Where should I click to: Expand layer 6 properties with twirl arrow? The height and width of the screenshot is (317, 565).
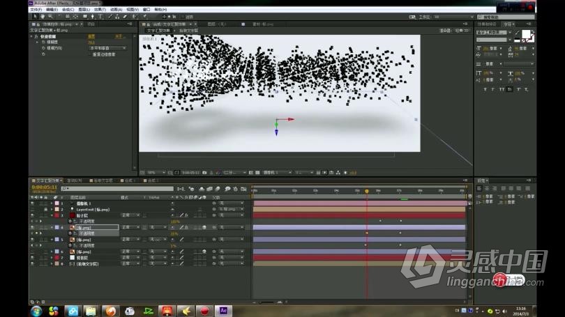pyautogui.click(x=52, y=252)
